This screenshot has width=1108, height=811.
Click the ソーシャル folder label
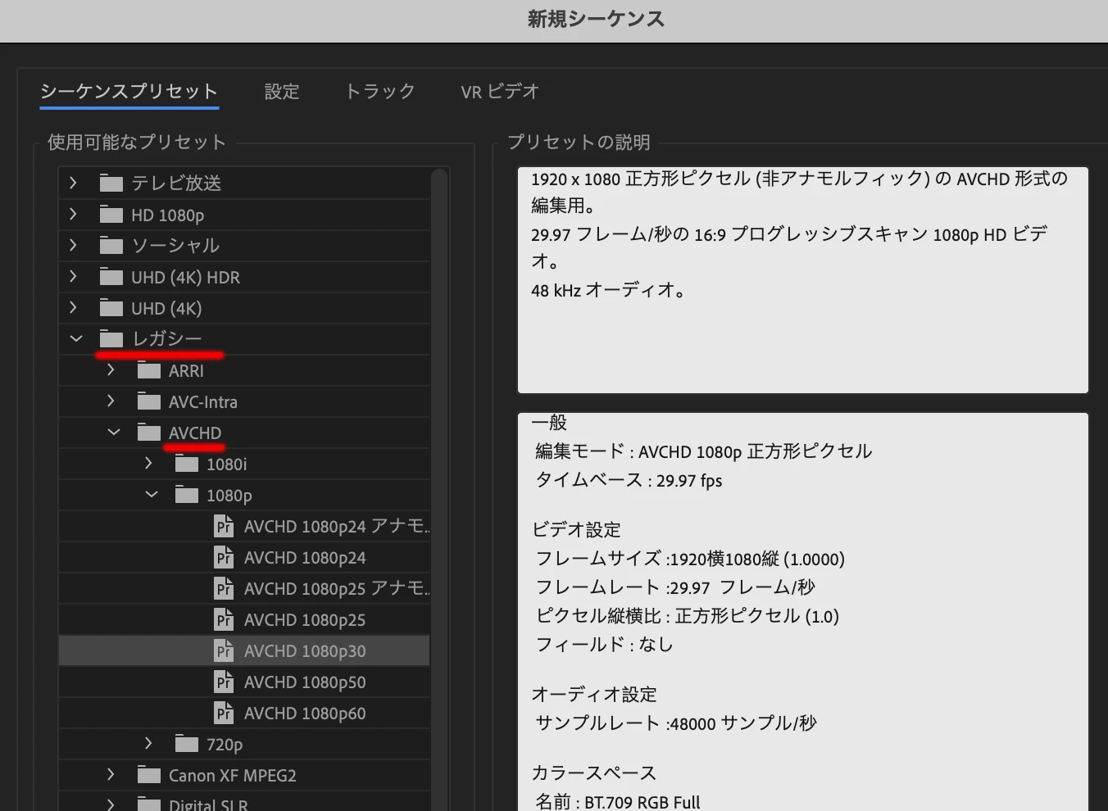(x=175, y=245)
